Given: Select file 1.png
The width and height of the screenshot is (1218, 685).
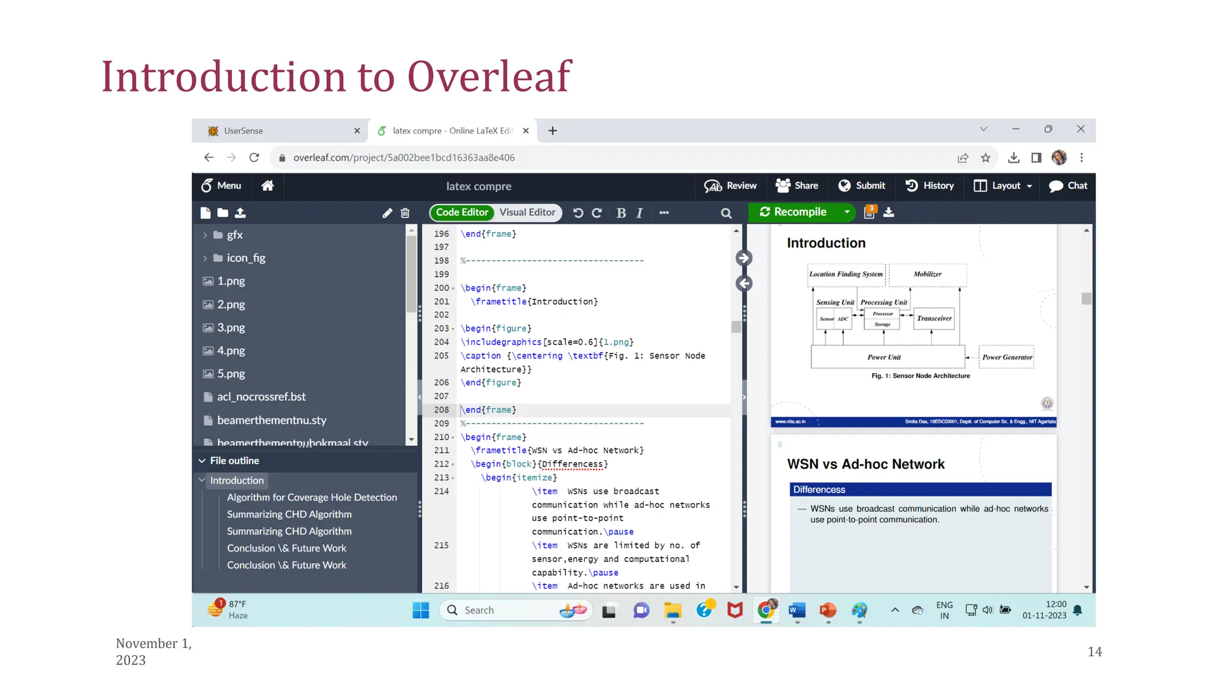Looking at the screenshot, I should 231,281.
